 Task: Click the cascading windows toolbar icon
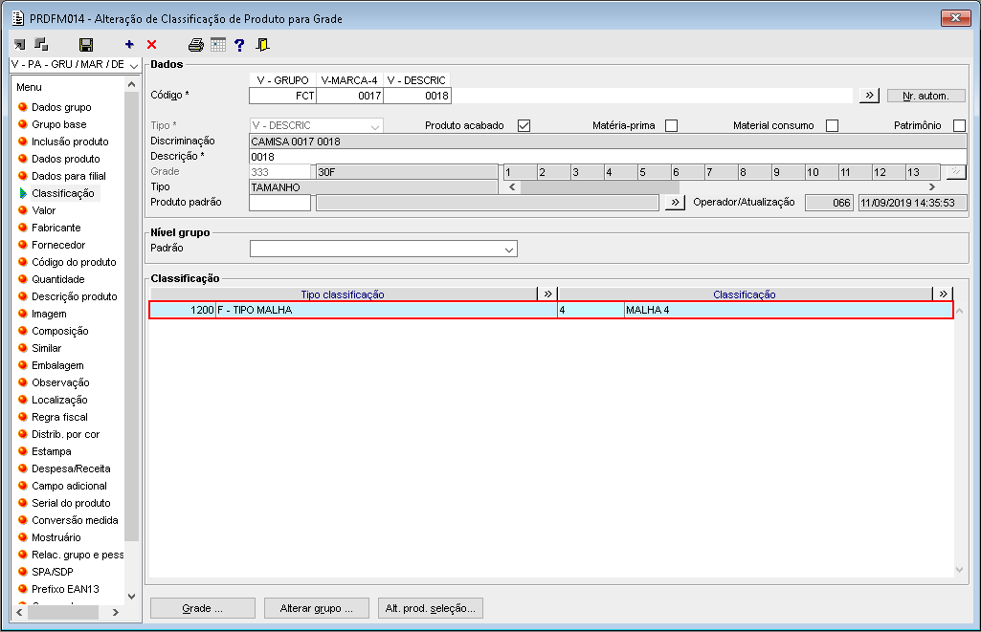click(x=41, y=44)
